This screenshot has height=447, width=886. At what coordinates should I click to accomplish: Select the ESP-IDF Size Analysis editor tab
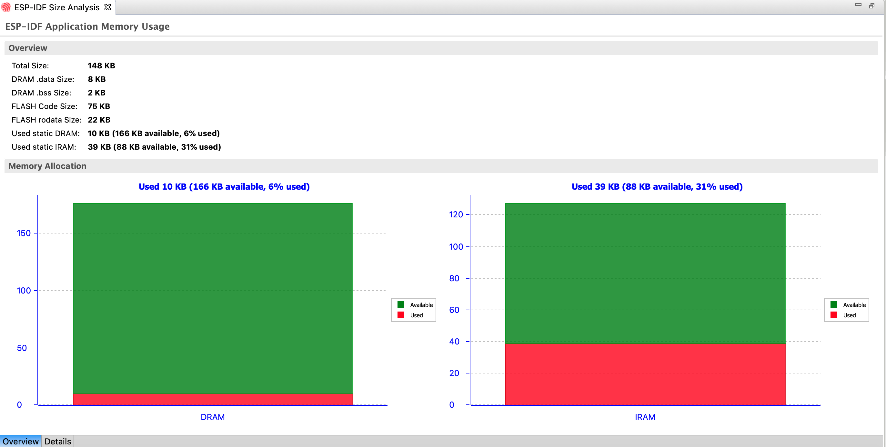coord(57,7)
